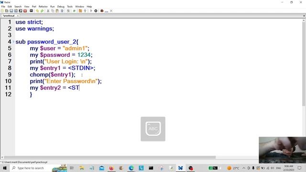This screenshot has width=306, height=172.
Task: Open the Search menu
Action: 18,6
